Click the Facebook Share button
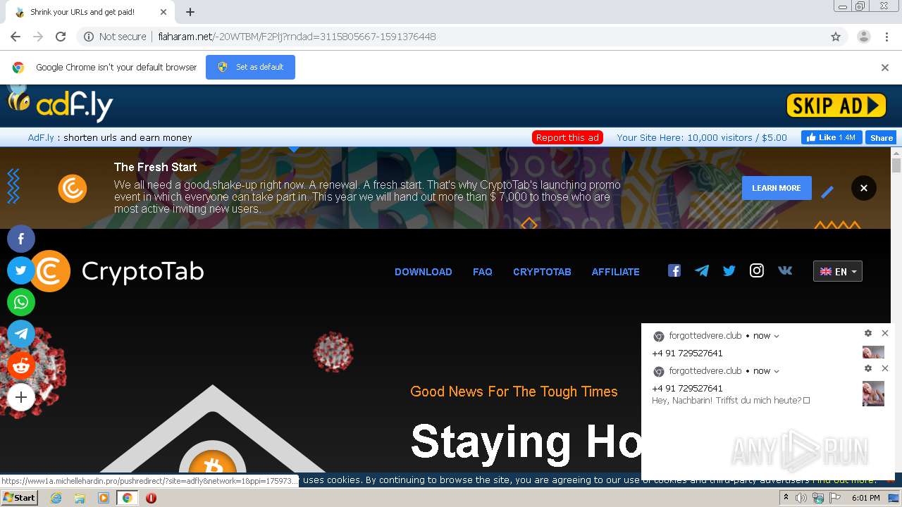This screenshot has height=507, width=902. coord(881,137)
